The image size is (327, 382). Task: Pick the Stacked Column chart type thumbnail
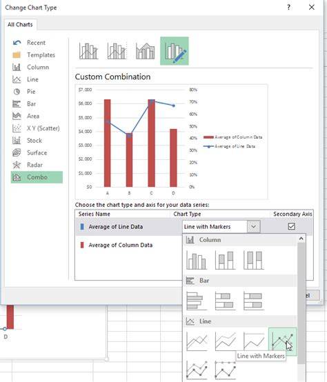(x=226, y=261)
